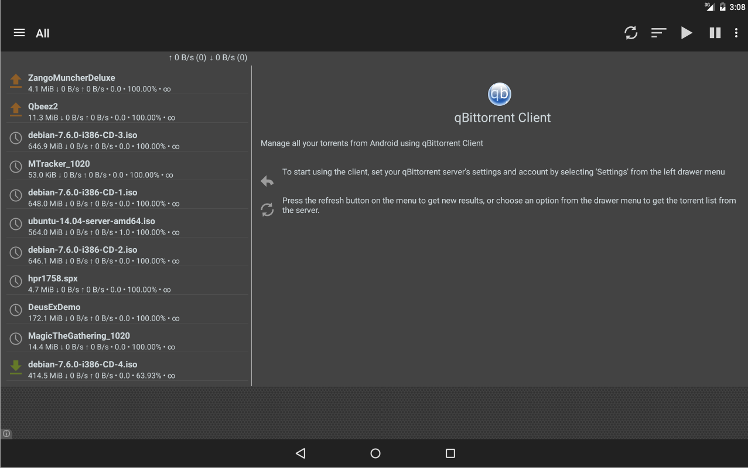This screenshot has height=468, width=748.
Task: Open the three-dot overflow menu
Action: coord(736,33)
